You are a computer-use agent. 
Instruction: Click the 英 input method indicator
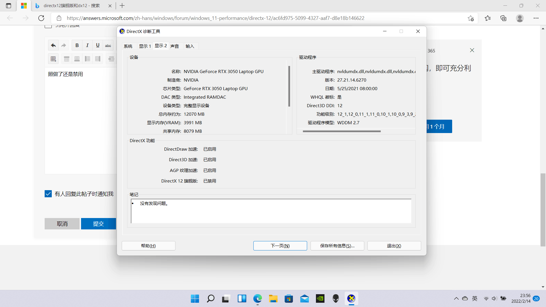(475, 298)
